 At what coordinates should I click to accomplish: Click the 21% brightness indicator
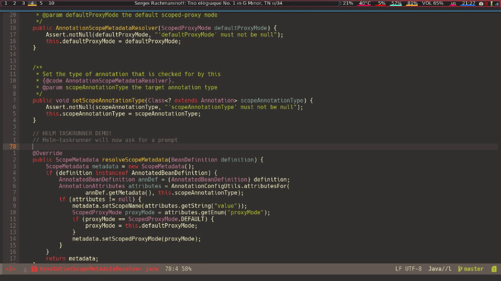click(346, 3)
